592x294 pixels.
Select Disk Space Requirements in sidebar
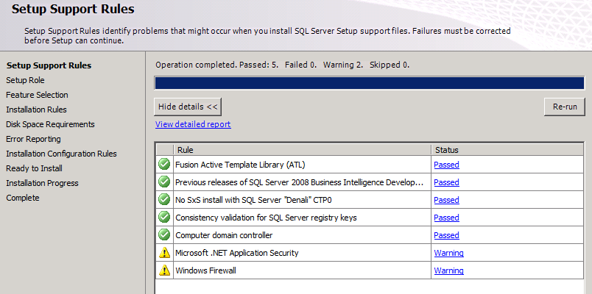[50, 124]
